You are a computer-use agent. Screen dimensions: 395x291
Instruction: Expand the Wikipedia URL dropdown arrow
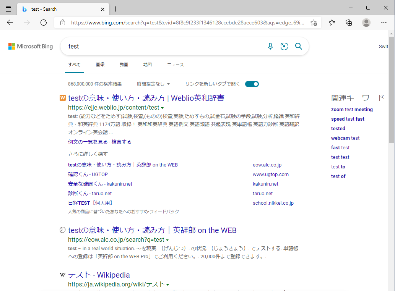167,284
